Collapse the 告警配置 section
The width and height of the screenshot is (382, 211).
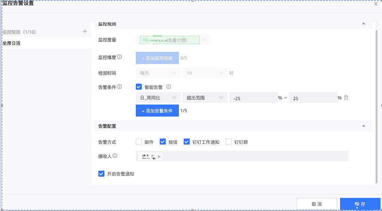[363, 126]
